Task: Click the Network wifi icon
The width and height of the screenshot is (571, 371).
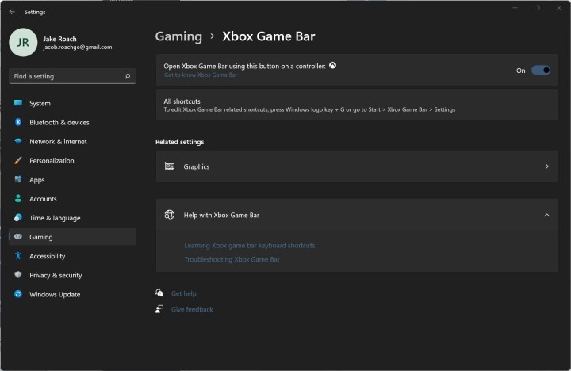Action: point(18,141)
